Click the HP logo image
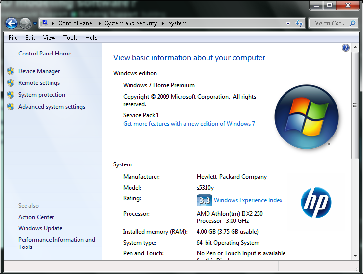Viewport: 363px width, 274px height. click(316, 202)
